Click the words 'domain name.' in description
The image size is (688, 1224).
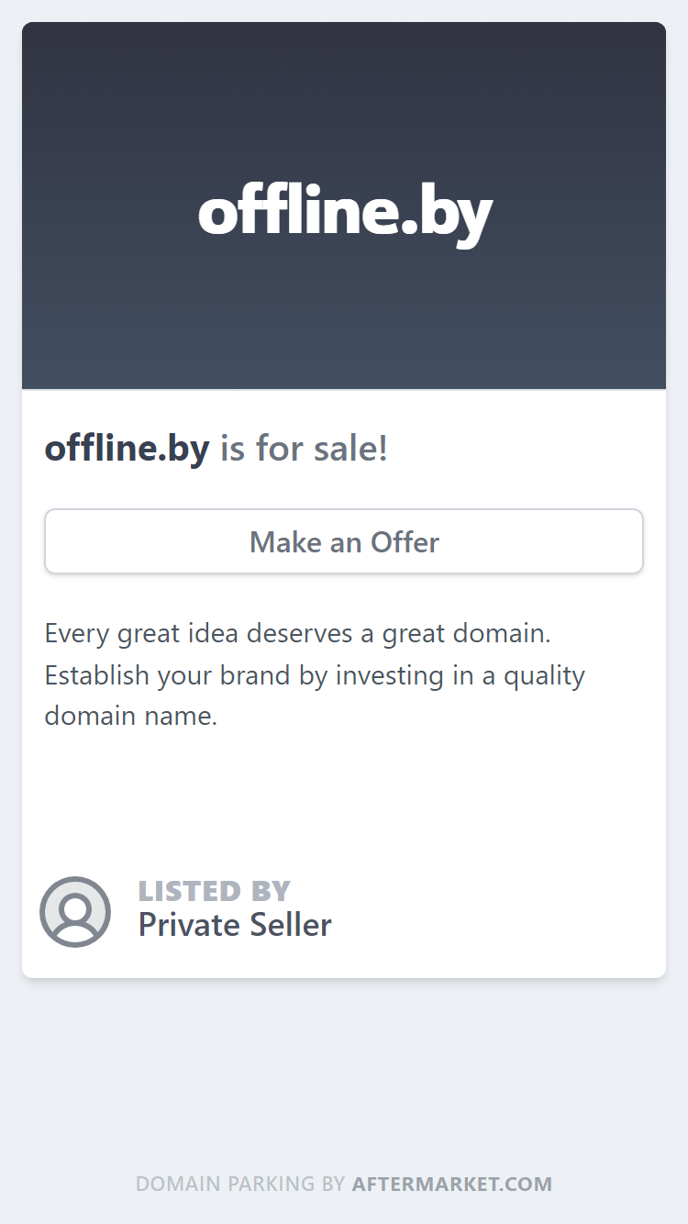(131, 716)
